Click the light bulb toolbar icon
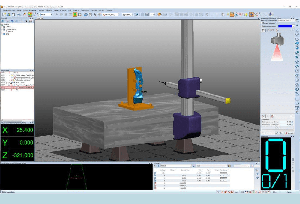The height and width of the screenshot is (204, 300). 246,14
